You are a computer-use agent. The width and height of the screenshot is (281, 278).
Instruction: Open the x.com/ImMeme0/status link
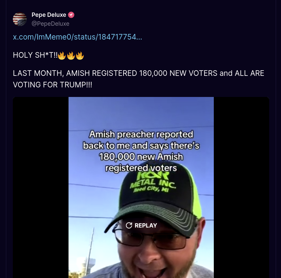77,37
